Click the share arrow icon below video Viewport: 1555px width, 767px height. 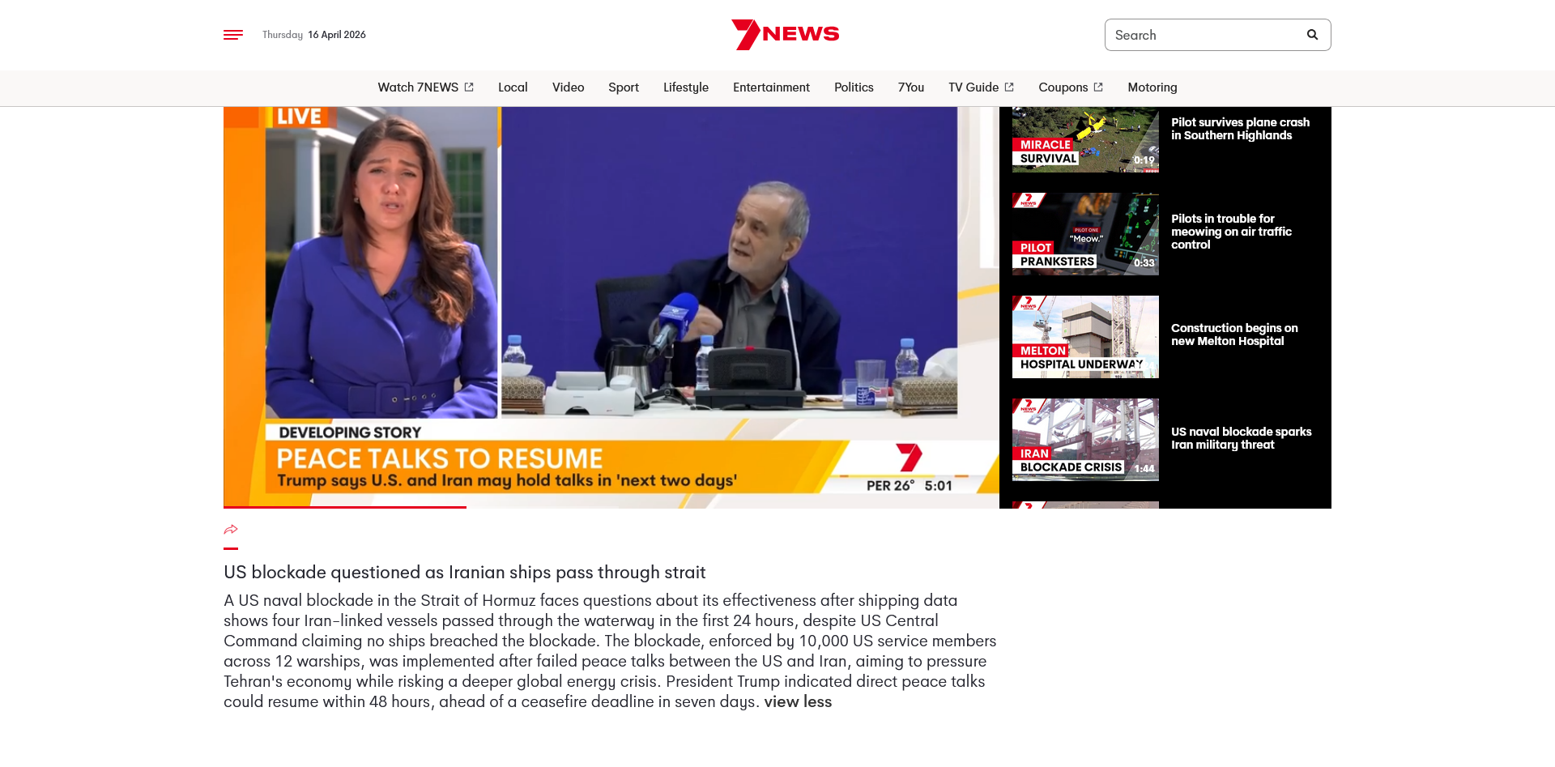pos(231,530)
